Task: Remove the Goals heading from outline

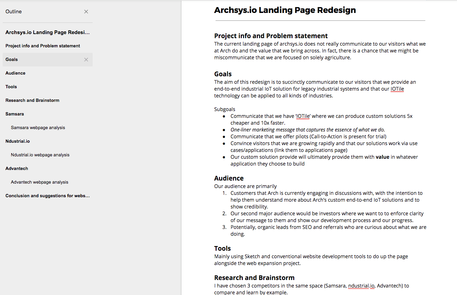Action: tap(86, 60)
